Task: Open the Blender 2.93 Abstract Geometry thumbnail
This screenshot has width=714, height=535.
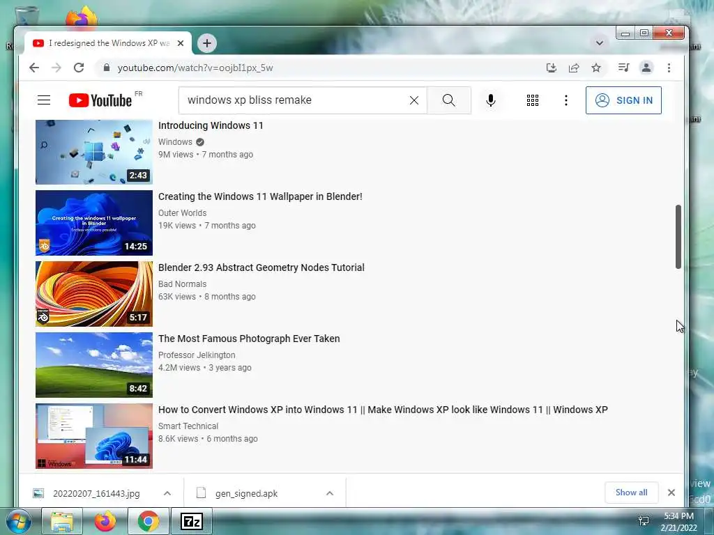Action: (x=94, y=294)
